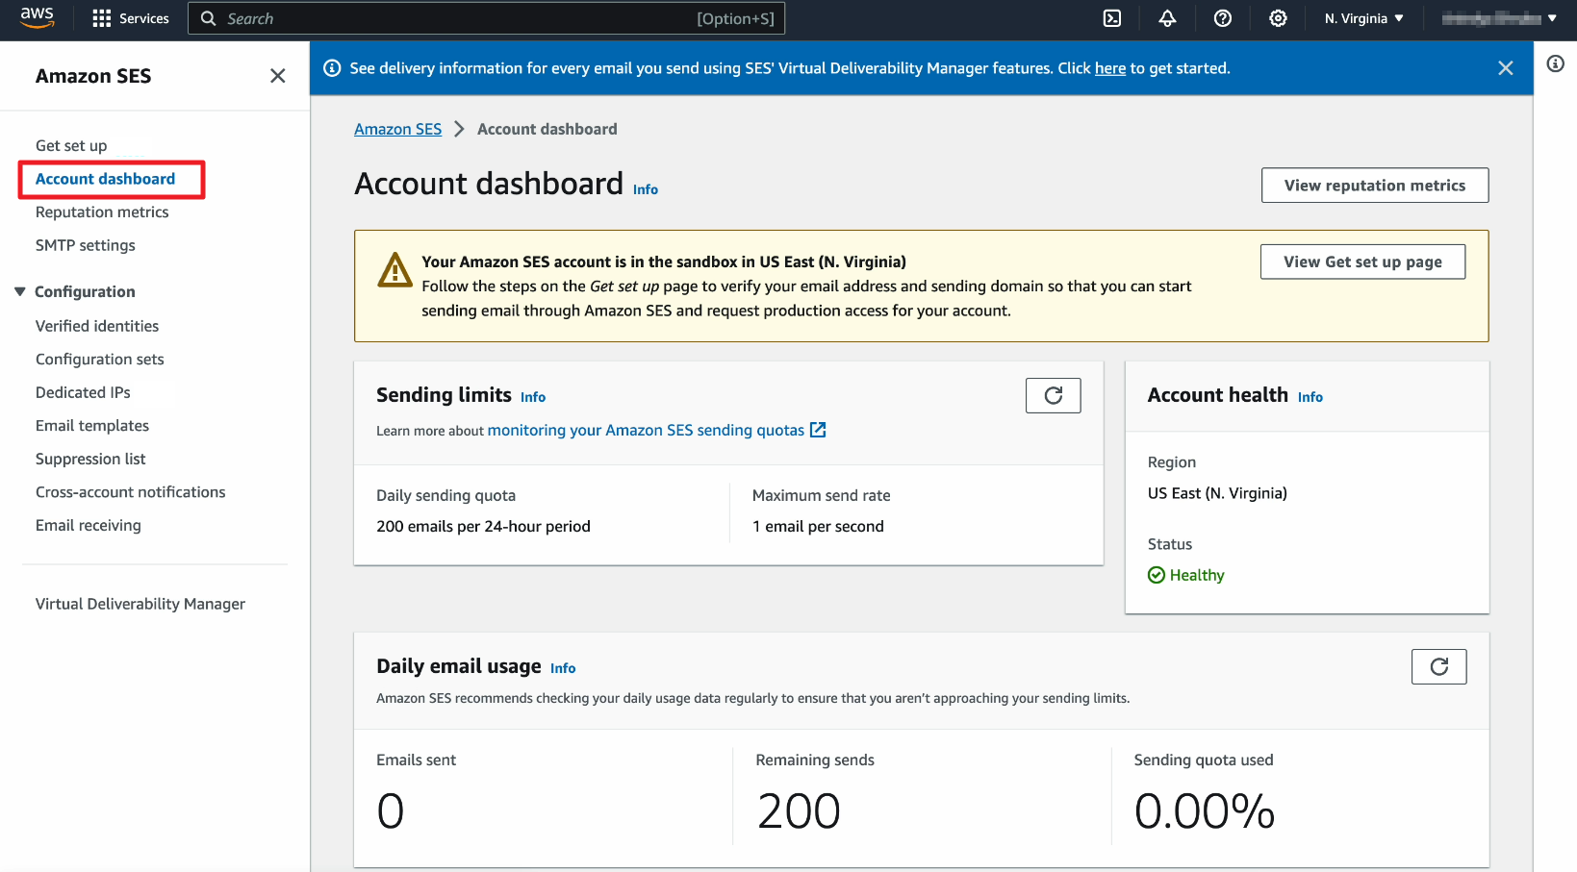Click the View reputation metrics button
Viewport: 1577px width, 872px height.
(x=1374, y=186)
